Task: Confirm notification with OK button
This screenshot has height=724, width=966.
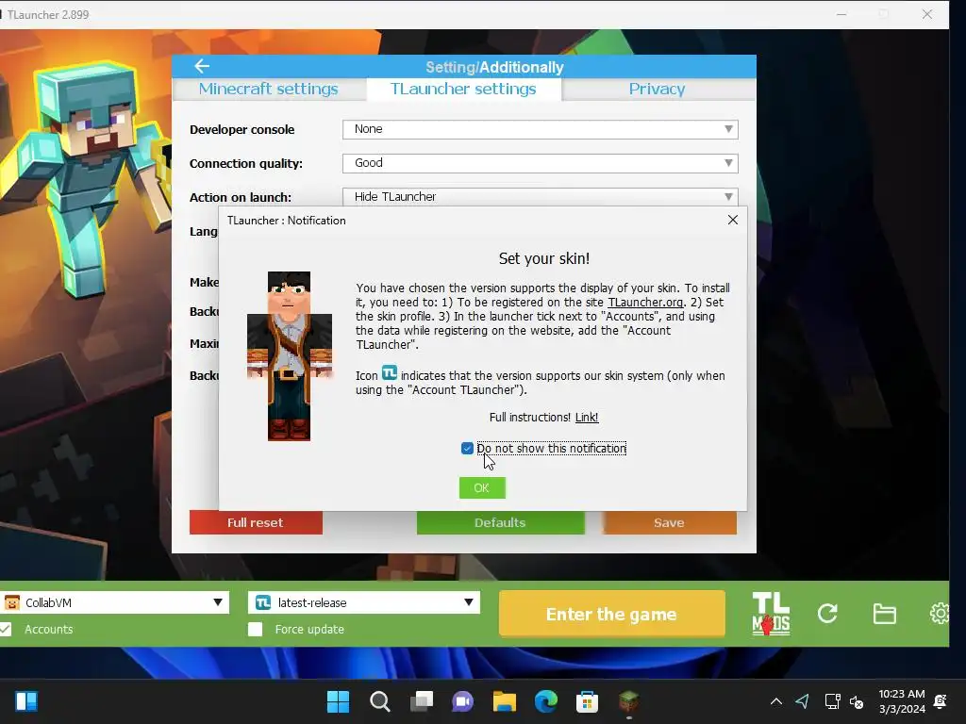Action: point(482,487)
